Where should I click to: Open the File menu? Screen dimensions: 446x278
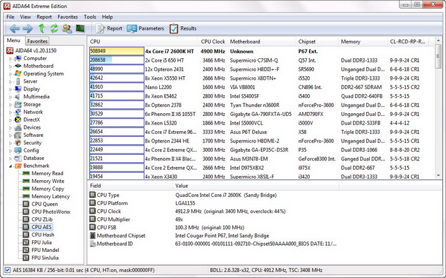(x=11, y=17)
